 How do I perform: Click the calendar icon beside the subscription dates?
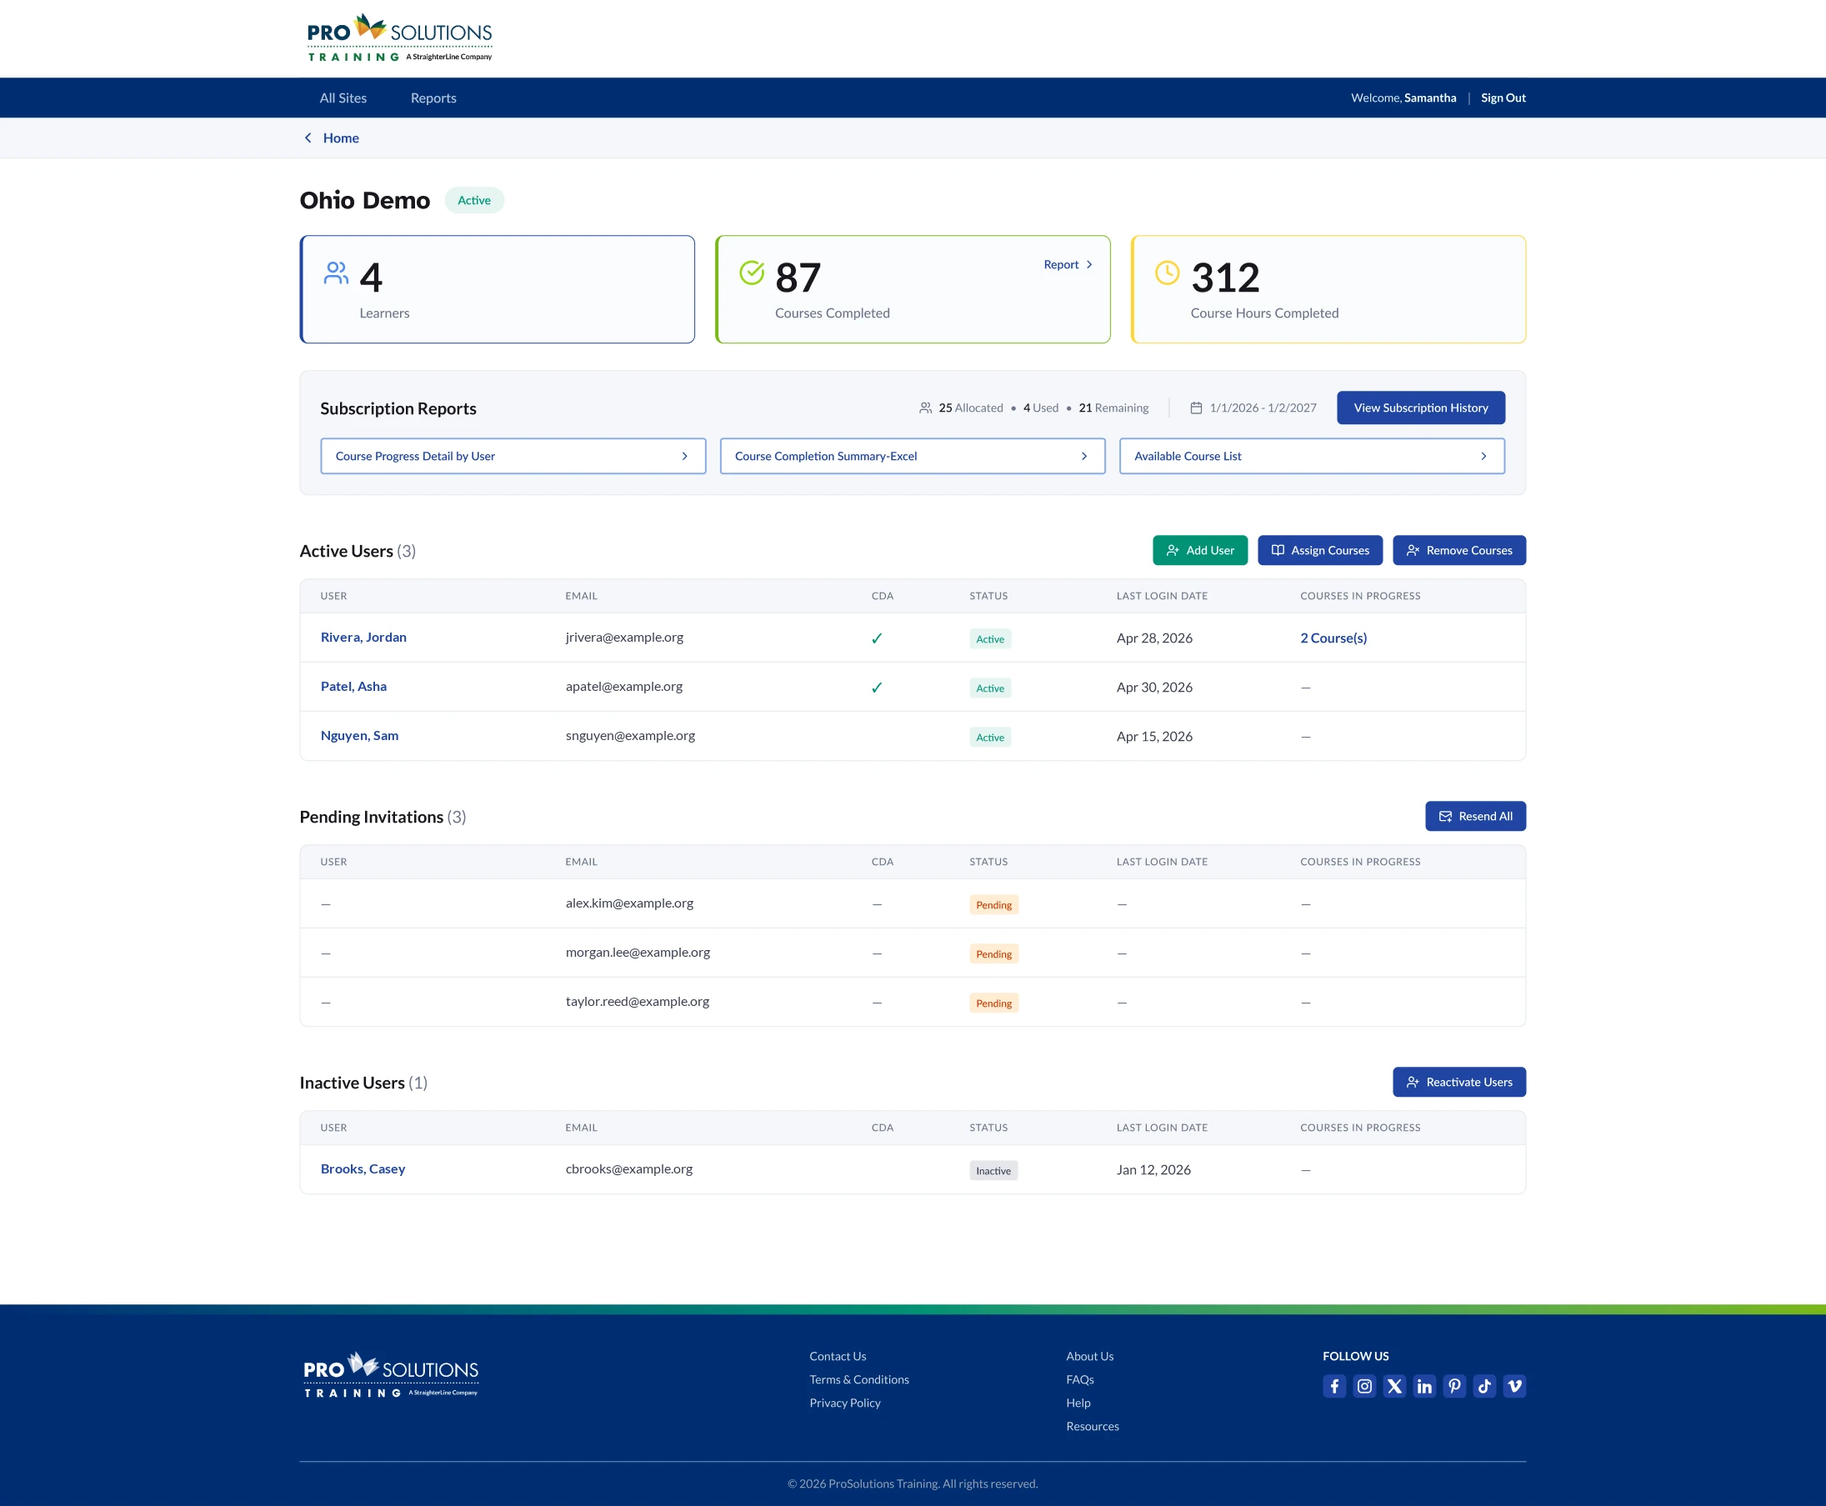(x=1196, y=408)
